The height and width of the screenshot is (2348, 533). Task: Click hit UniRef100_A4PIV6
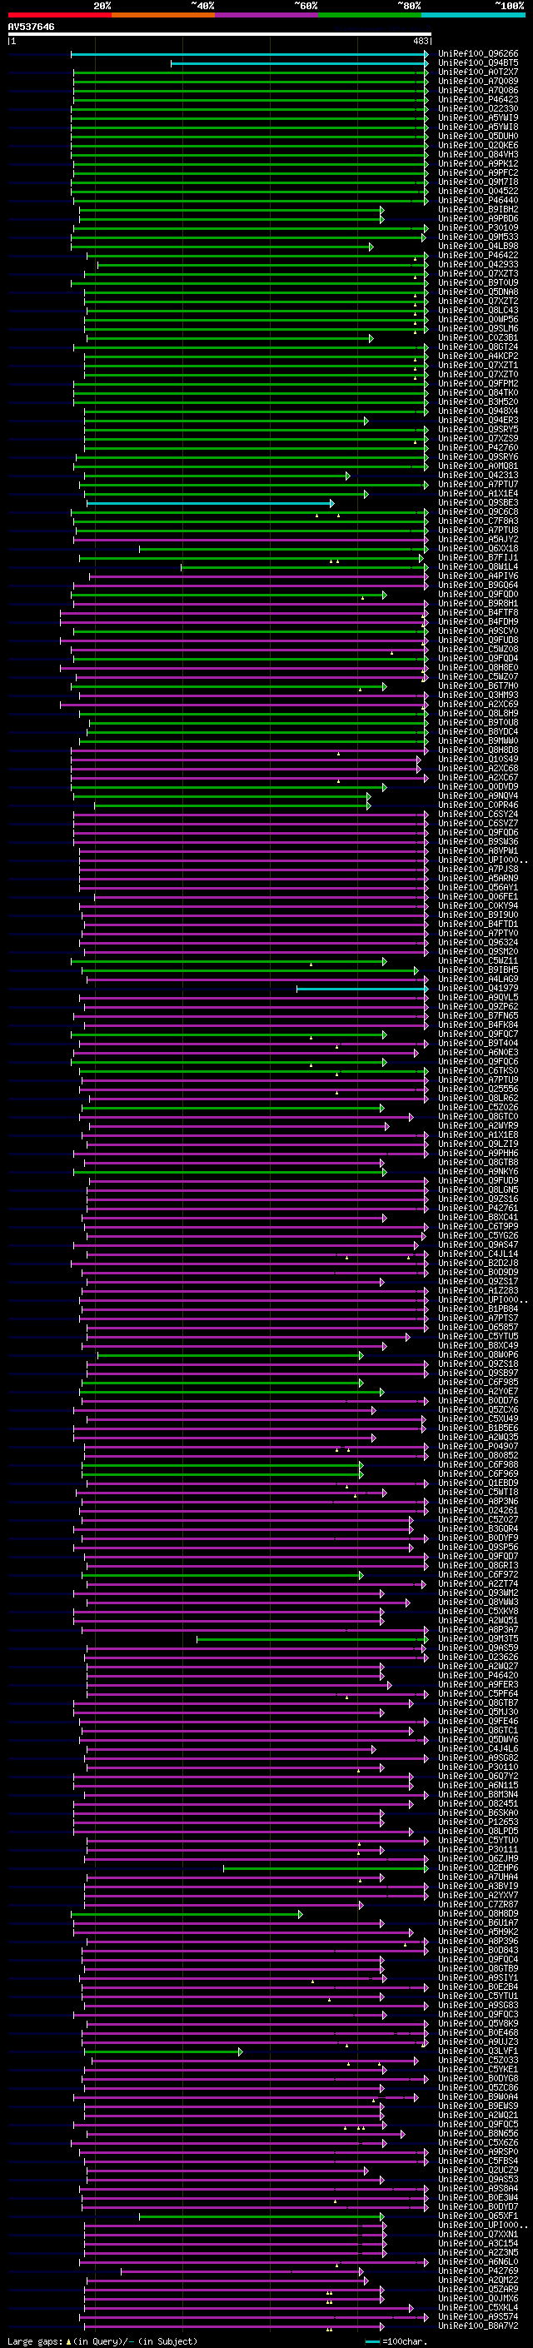[477, 576]
